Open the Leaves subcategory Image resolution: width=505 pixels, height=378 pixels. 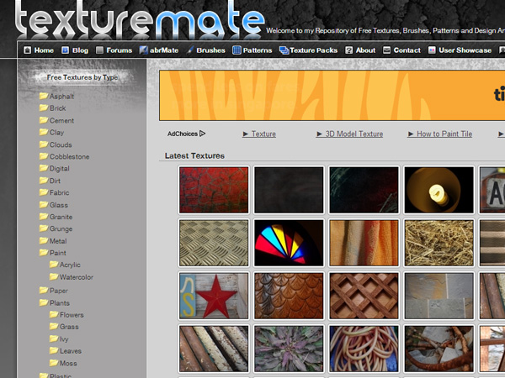coord(70,351)
